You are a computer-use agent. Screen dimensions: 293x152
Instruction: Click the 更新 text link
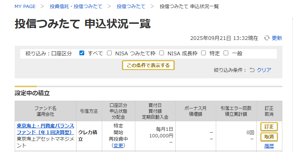pyautogui.click(x=277, y=38)
